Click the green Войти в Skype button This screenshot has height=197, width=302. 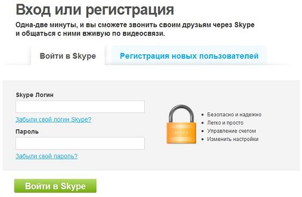coord(55,186)
